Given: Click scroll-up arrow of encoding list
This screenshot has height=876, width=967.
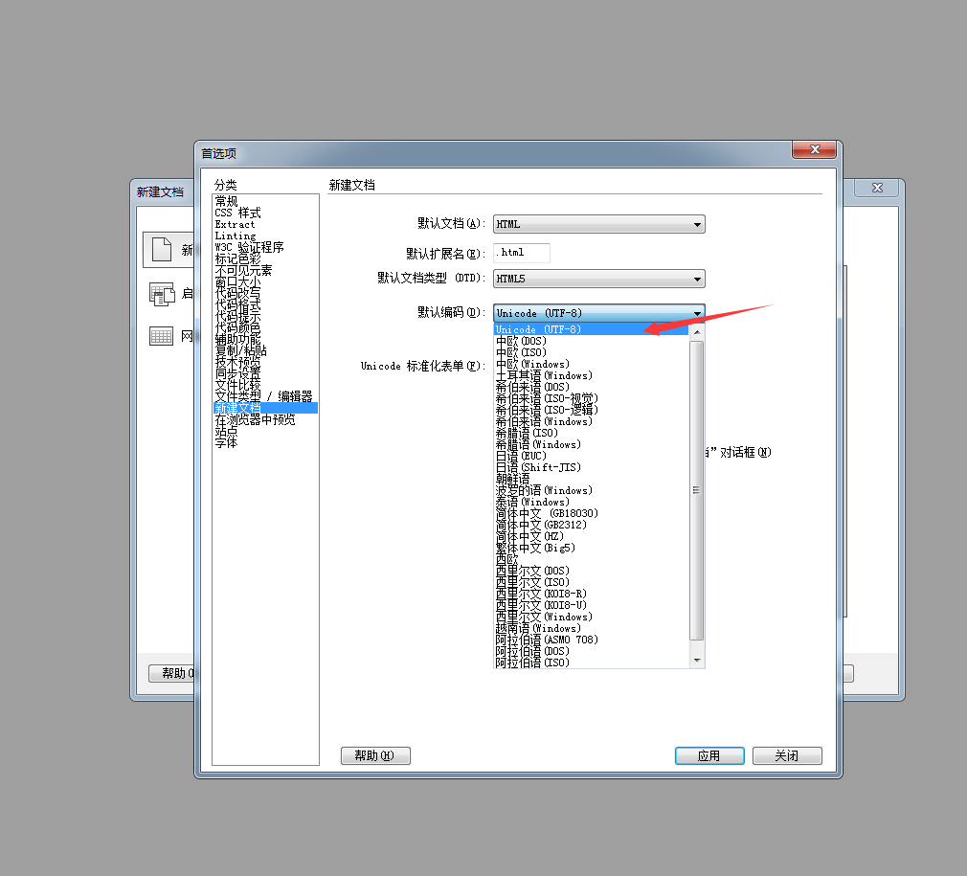Looking at the screenshot, I should tap(697, 330).
